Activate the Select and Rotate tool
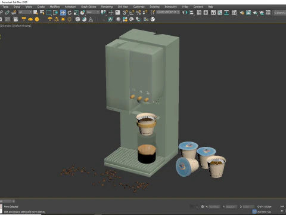This screenshot has width=286, height=215. tap(70, 13)
